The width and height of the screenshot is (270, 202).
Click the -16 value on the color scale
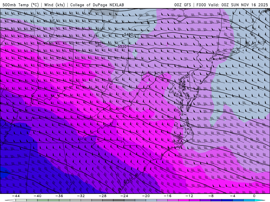point(167,196)
